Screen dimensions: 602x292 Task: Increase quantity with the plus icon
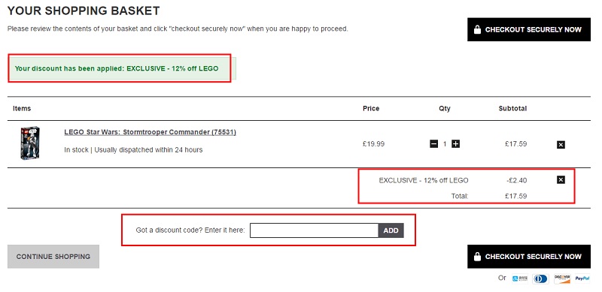(456, 144)
